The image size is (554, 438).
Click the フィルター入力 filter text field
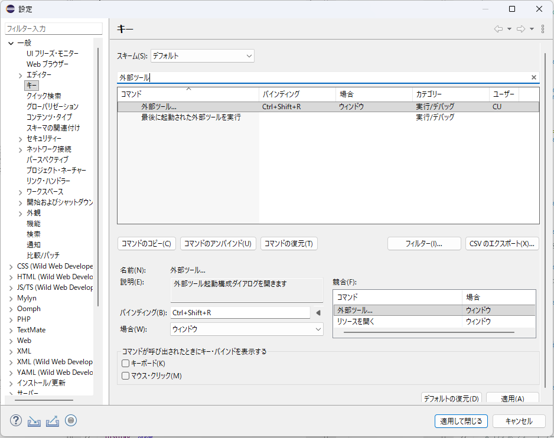tap(54, 28)
